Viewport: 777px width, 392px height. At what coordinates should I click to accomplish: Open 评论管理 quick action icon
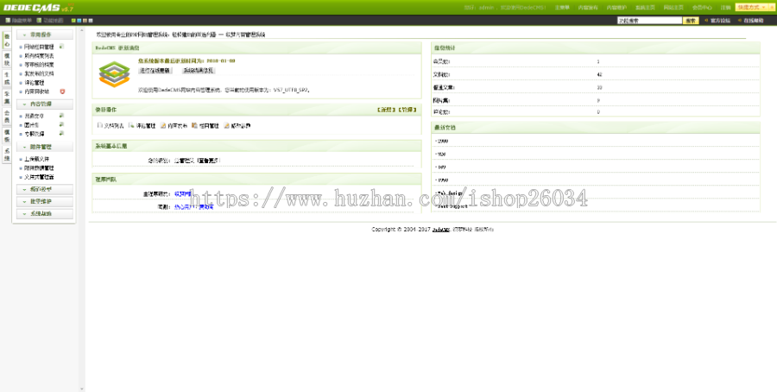point(131,125)
